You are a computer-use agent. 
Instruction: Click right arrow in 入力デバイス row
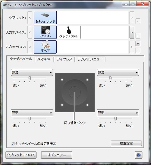[x=132, y=32]
